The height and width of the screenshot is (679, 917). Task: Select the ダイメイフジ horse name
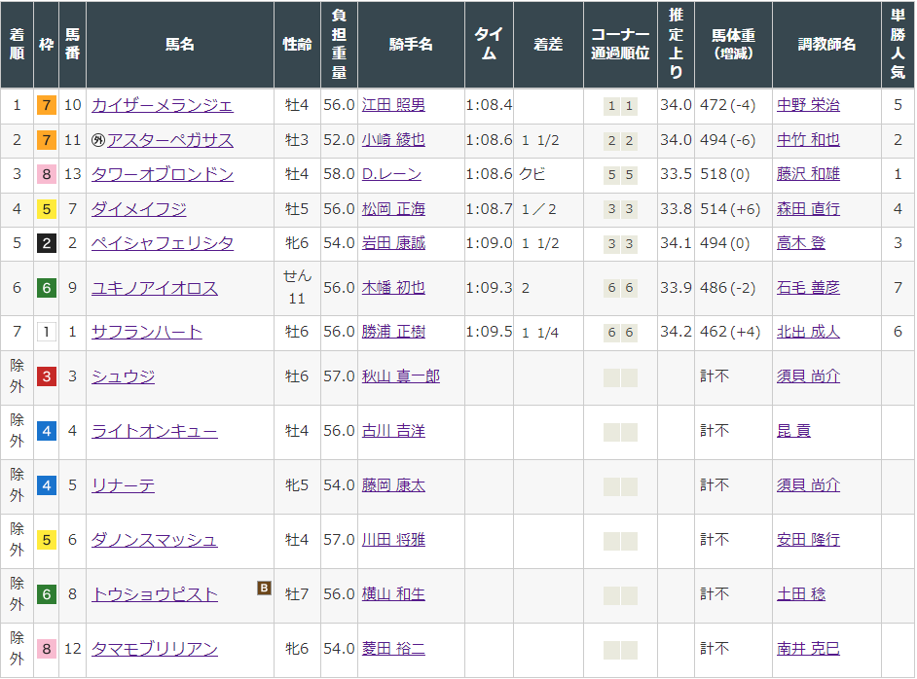point(138,209)
